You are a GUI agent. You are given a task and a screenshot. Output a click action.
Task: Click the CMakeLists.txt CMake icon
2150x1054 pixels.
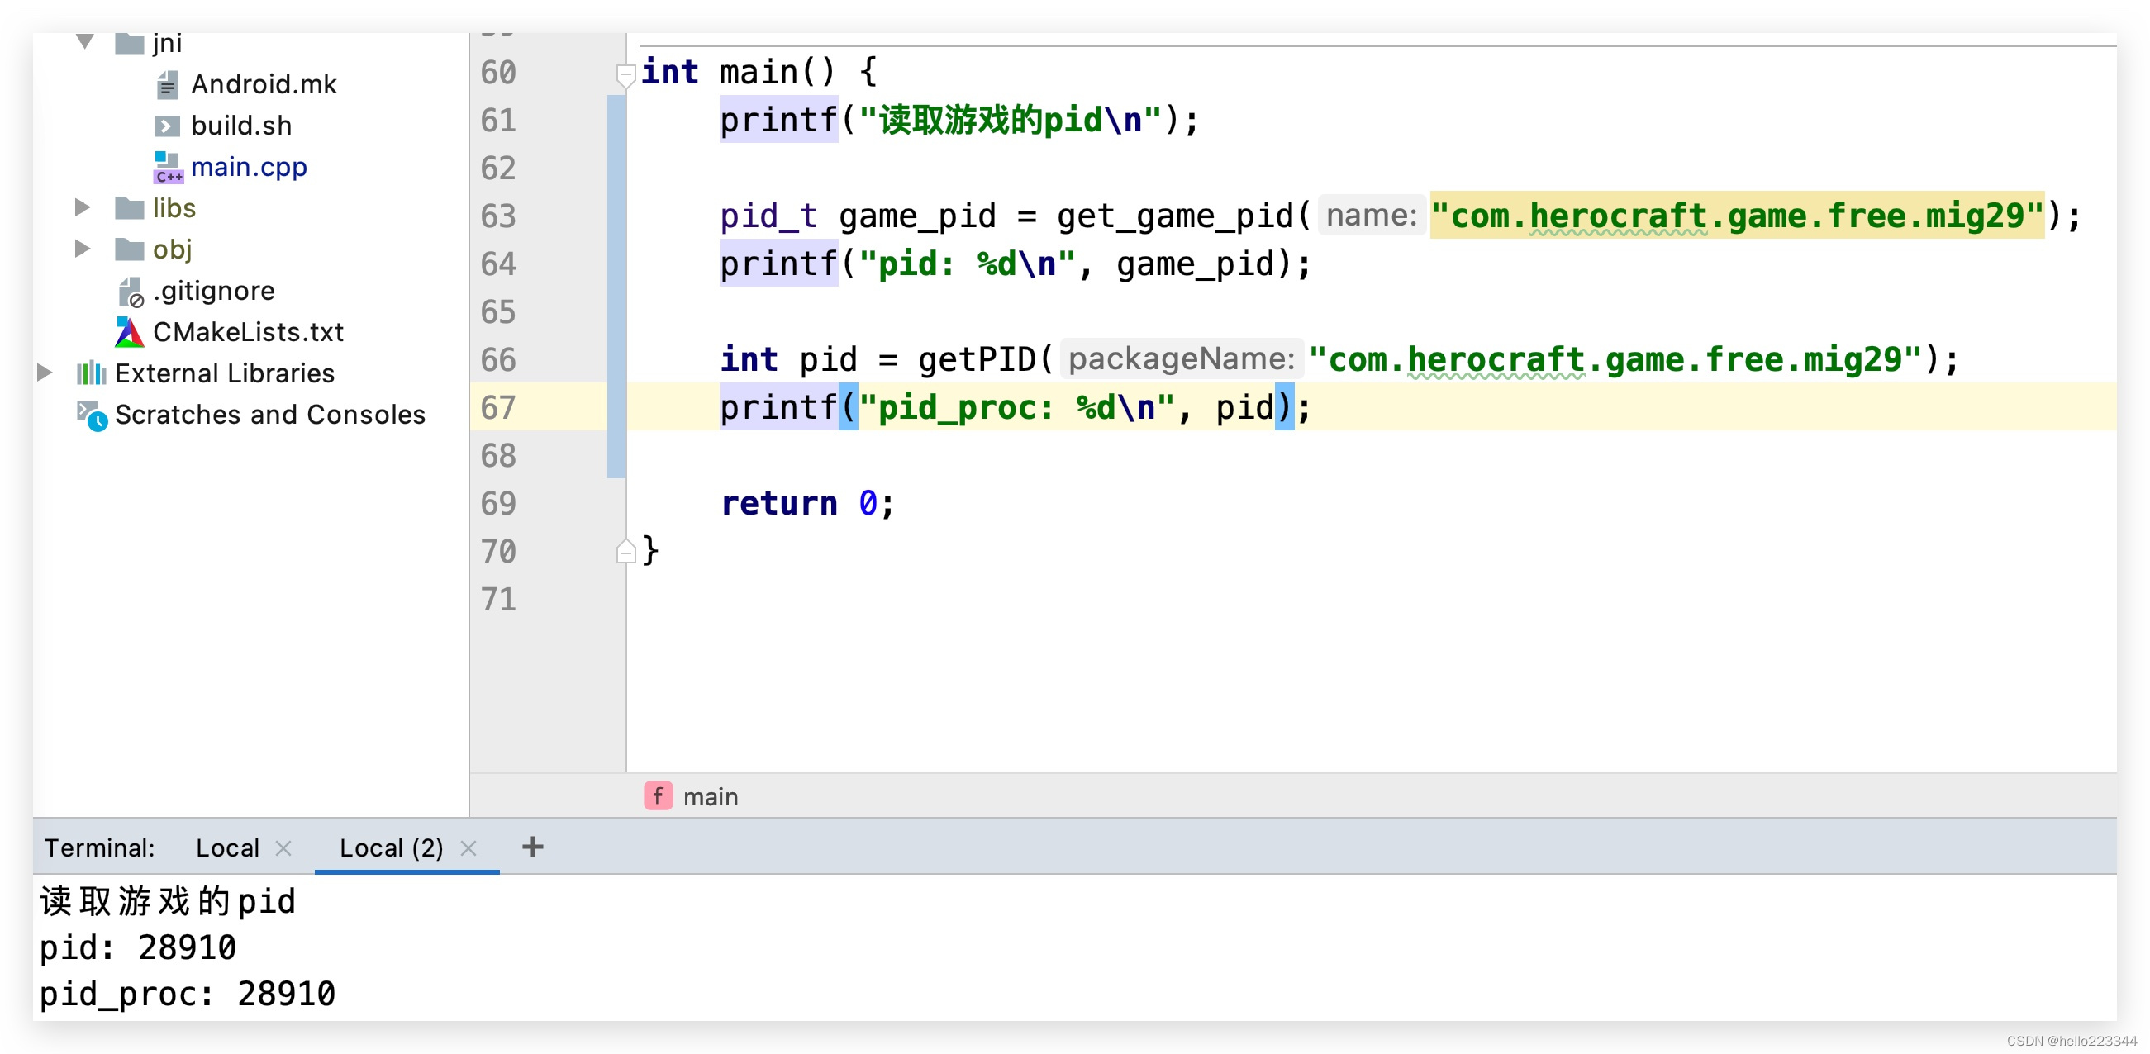[130, 332]
